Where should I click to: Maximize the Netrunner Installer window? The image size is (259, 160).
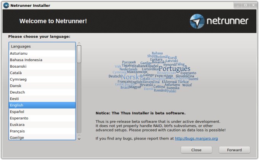246,5
